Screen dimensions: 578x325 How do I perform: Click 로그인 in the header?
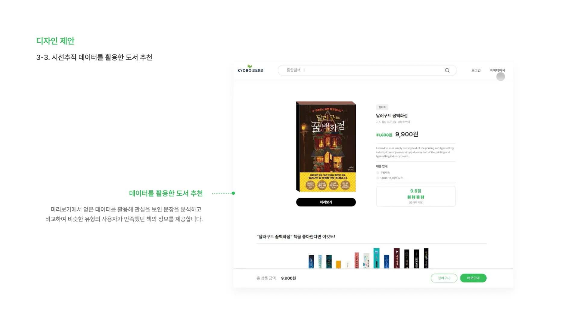[476, 70]
